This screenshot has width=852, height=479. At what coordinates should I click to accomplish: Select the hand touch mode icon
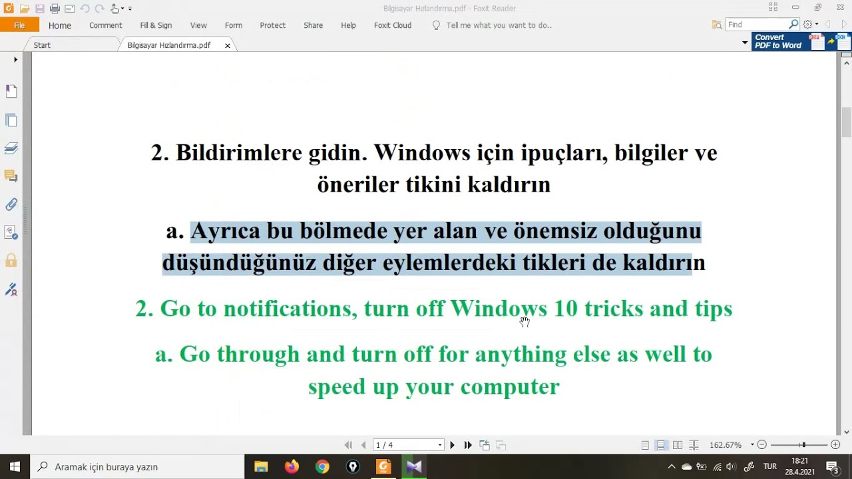pos(114,9)
